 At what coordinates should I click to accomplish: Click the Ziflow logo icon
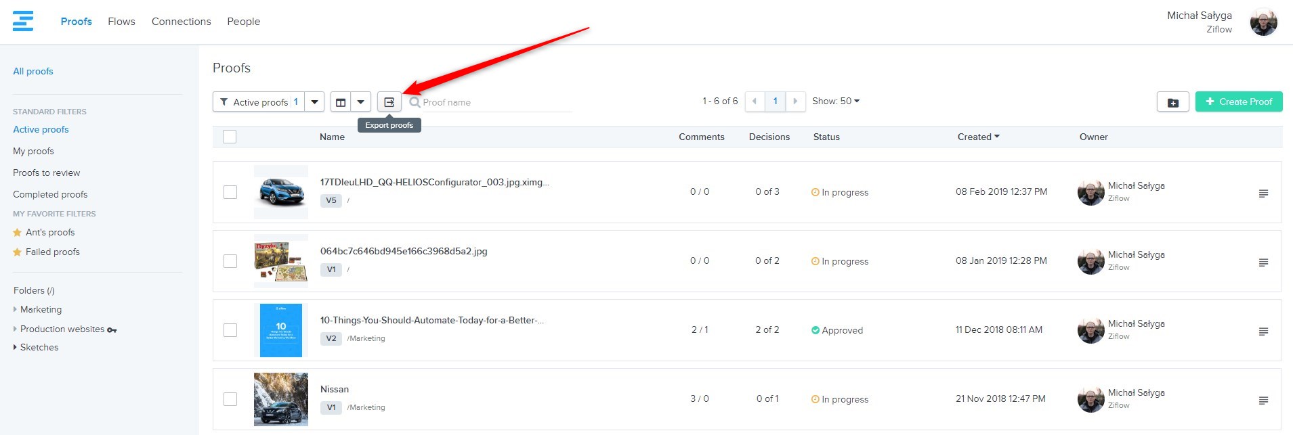point(23,21)
